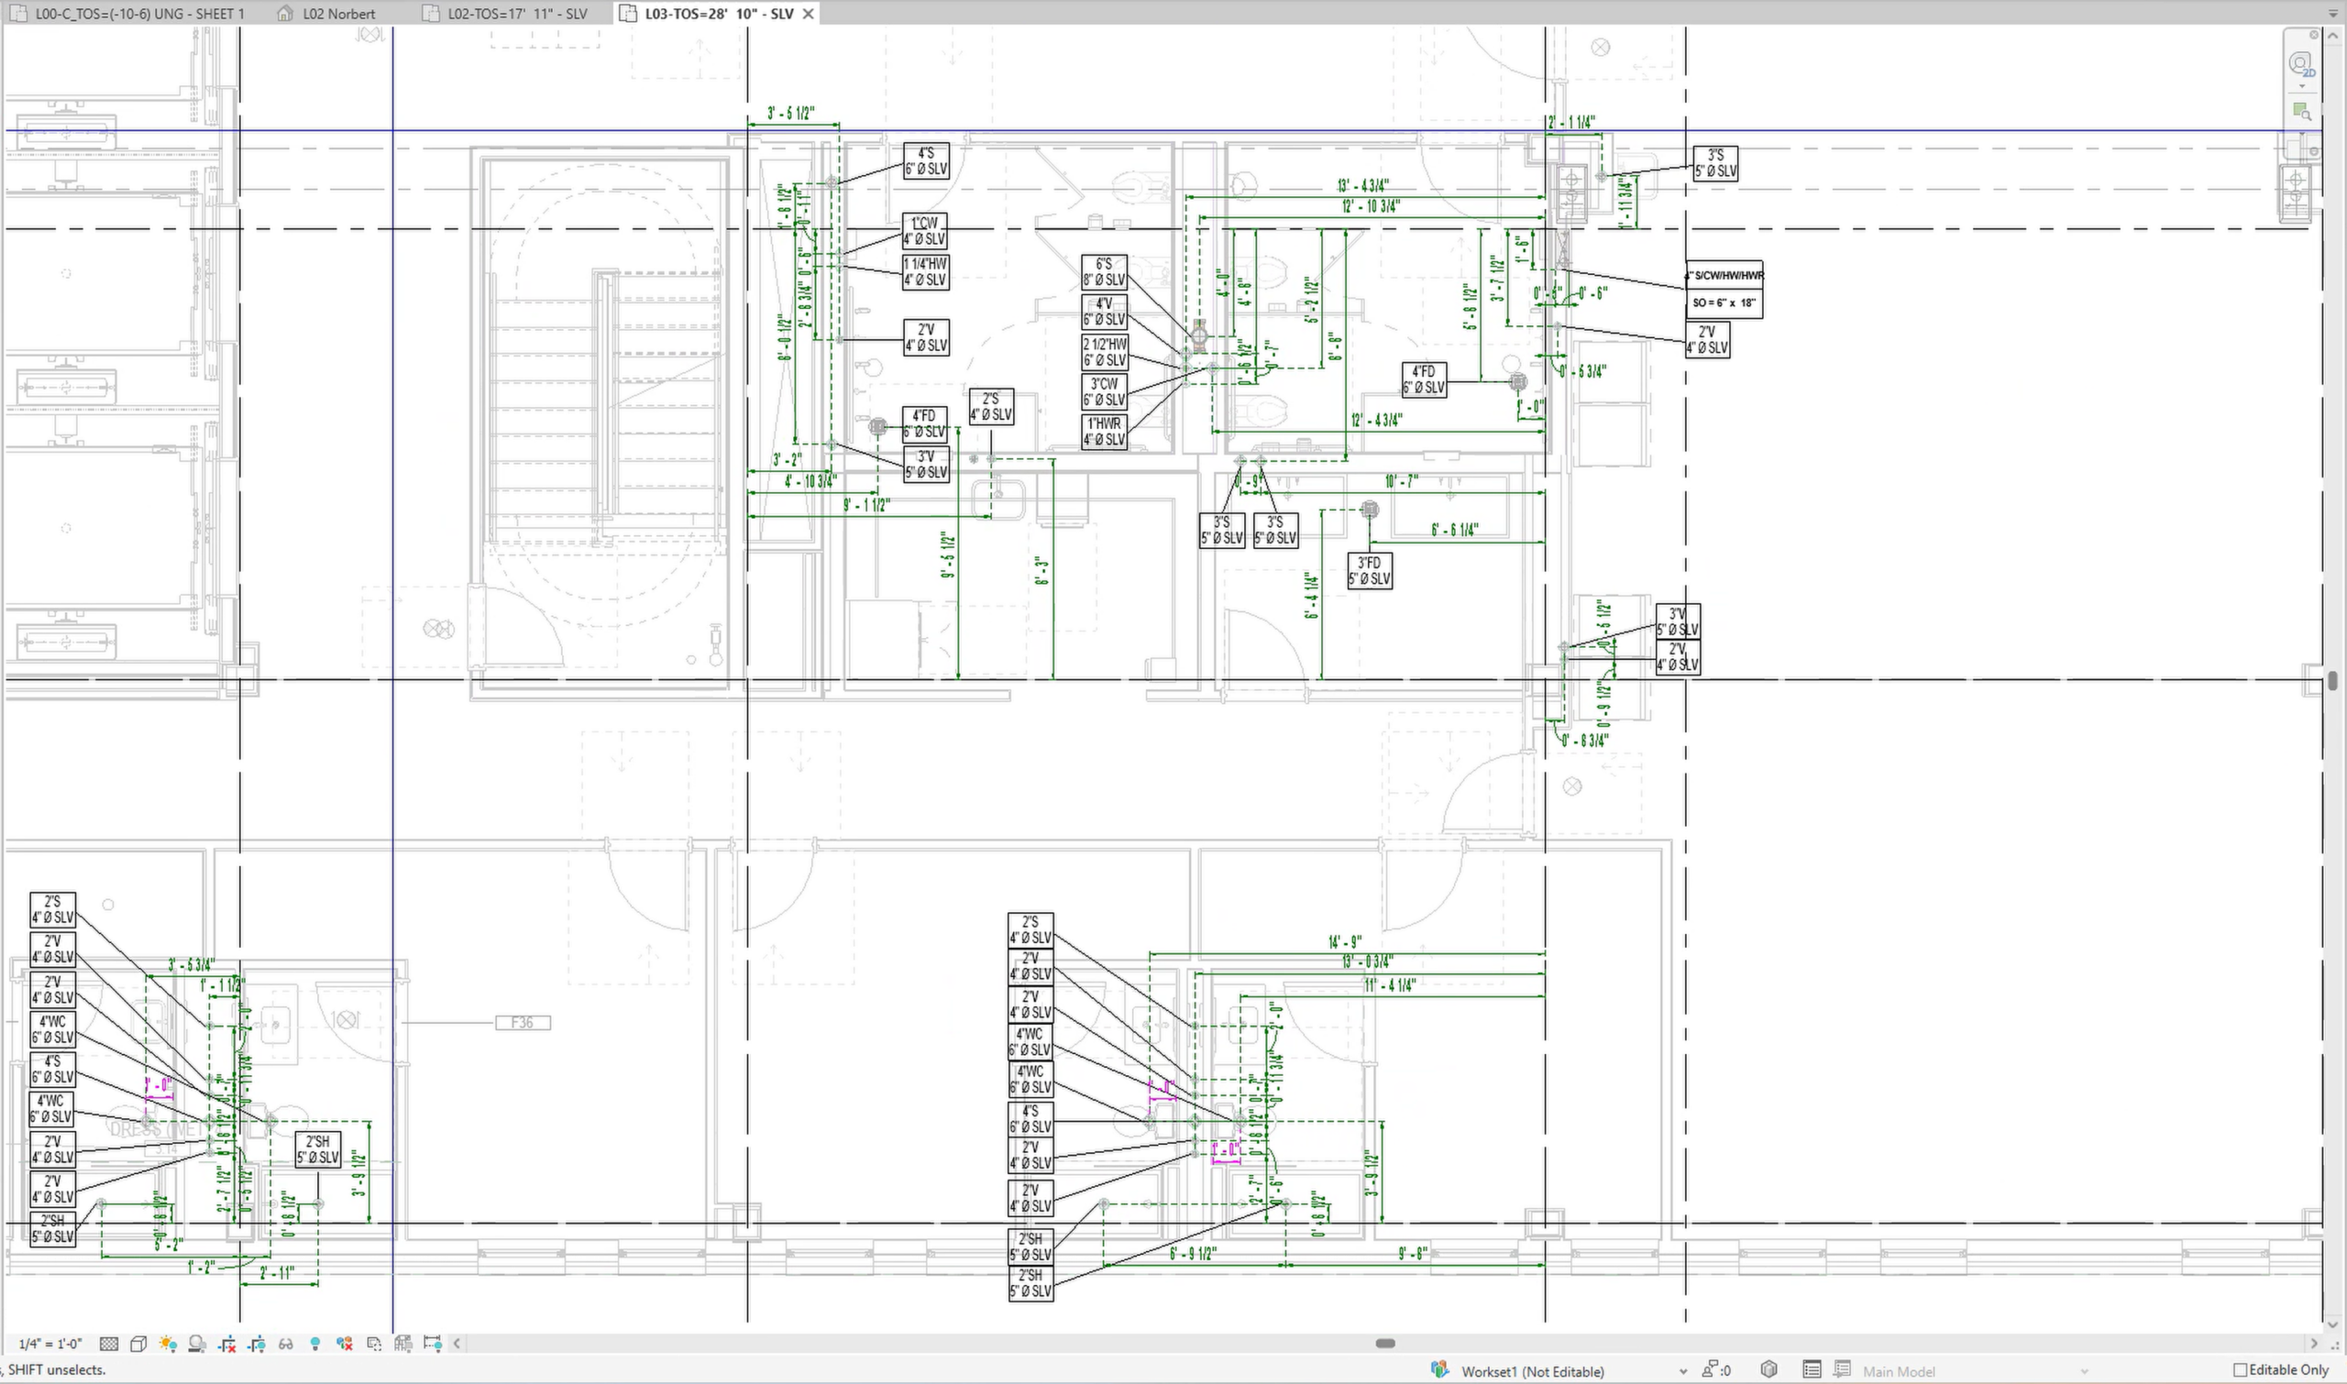2347x1384 pixels.
Task: Check the Editable Only checkbox
Action: pos(2240,1370)
